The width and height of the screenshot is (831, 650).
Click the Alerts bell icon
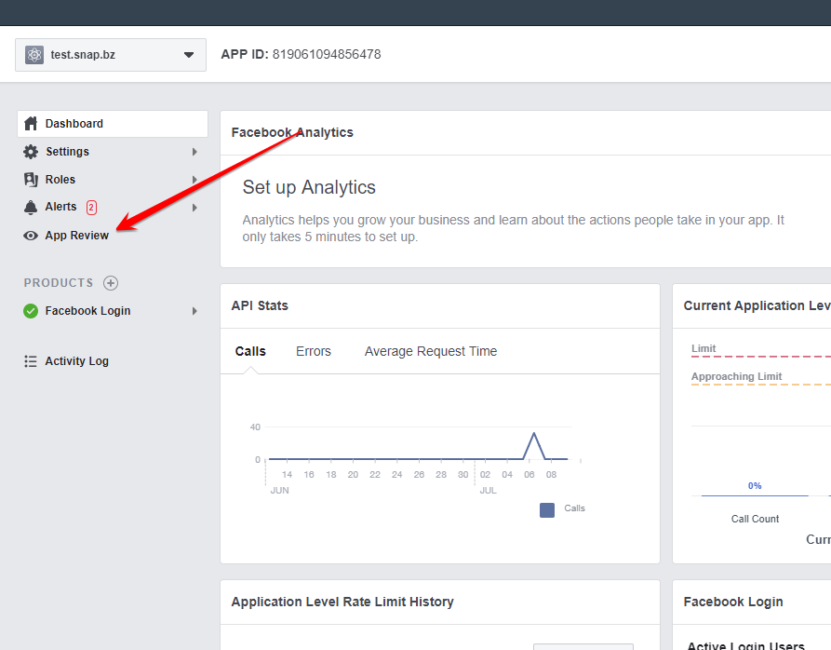pyautogui.click(x=31, y=207)
